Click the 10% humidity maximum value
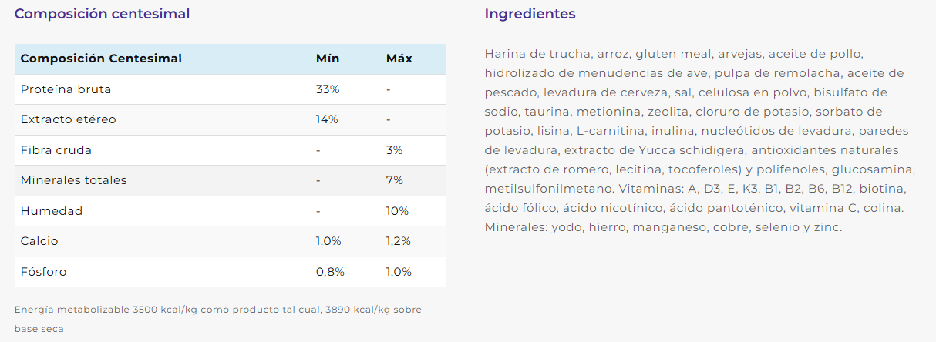The width and height of the screenshot is (936, 342). [397, 211]
